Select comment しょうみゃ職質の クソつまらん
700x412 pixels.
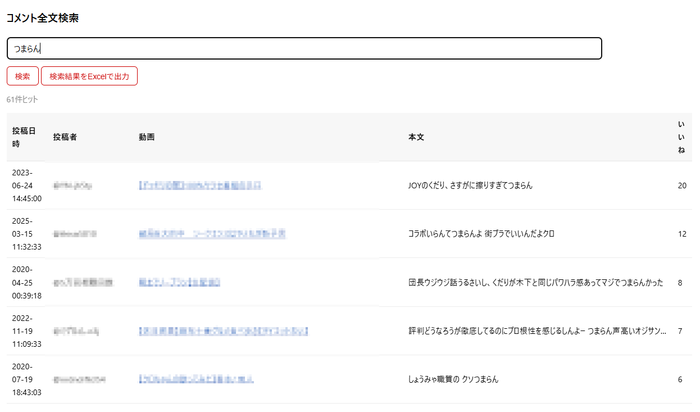click(453, 379)
